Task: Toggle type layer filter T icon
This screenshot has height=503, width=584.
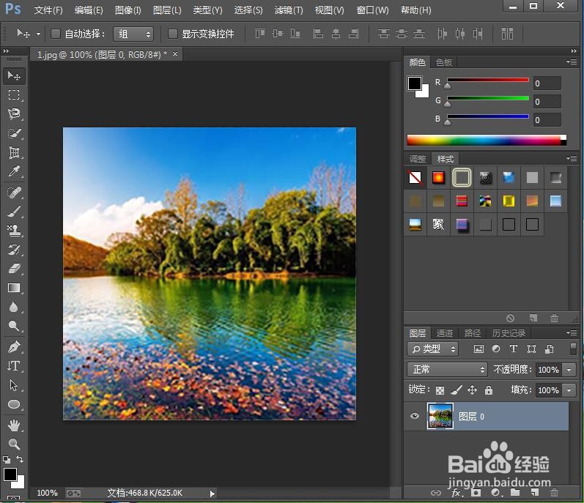Action: point(514,349)
